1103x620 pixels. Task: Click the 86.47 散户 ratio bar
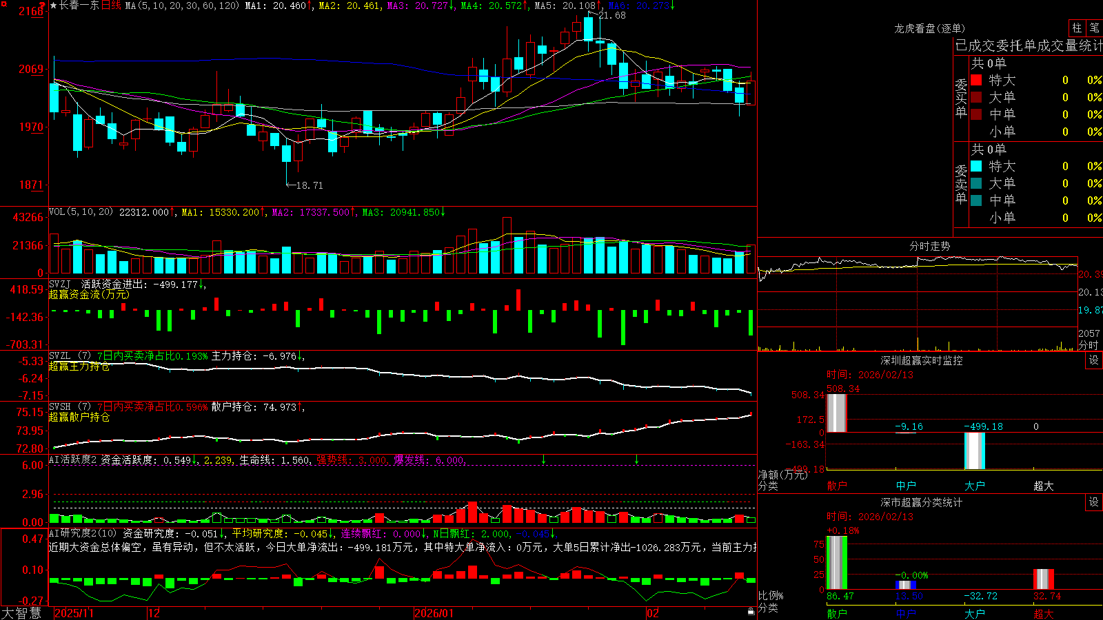(x=837, y=563)
